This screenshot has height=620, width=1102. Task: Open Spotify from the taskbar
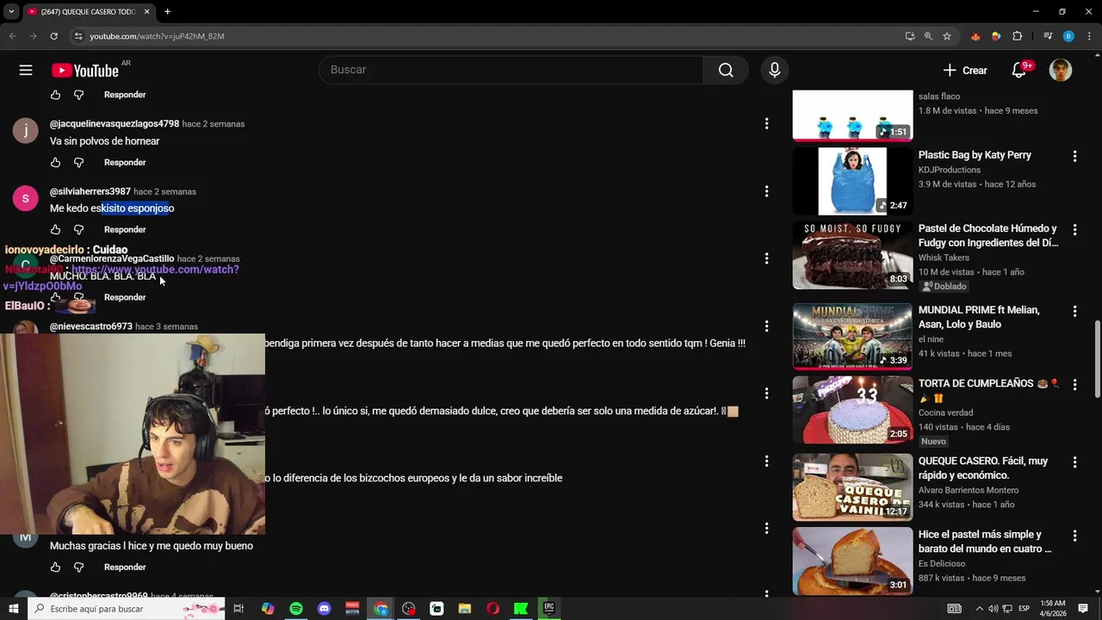pyautogui.click(x=296, y=609)
